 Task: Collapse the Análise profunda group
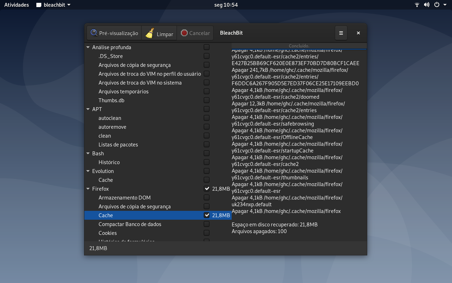click(x=88, y=47)
